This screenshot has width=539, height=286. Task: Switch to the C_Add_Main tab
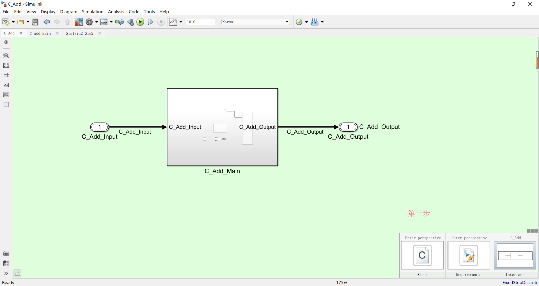[40, 33]
